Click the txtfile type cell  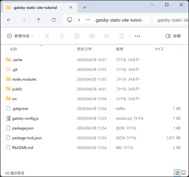click(x=120, y=109)
